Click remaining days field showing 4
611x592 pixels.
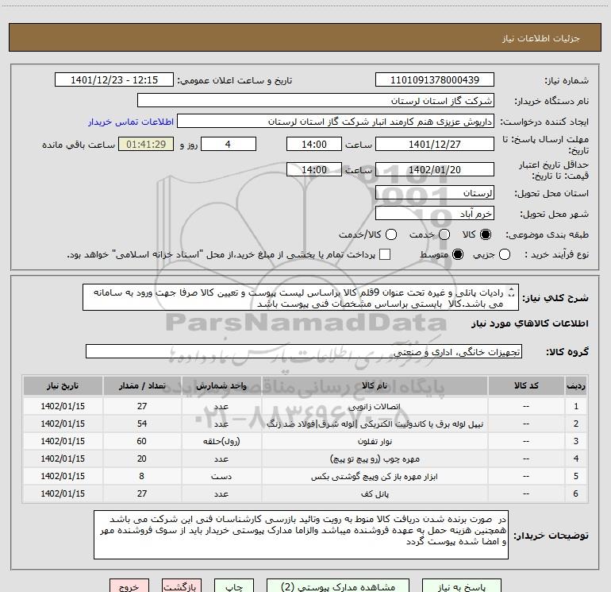point(229,145)
